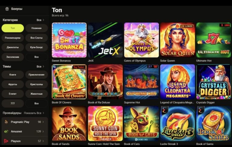Open the Бонусы gift icon
This screenshot has width=232, height=147.
pos(7,9)
